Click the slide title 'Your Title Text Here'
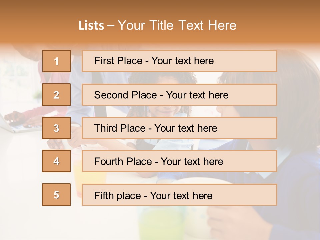The height and width of the screenshot is (240, 320). pos(177,25)
